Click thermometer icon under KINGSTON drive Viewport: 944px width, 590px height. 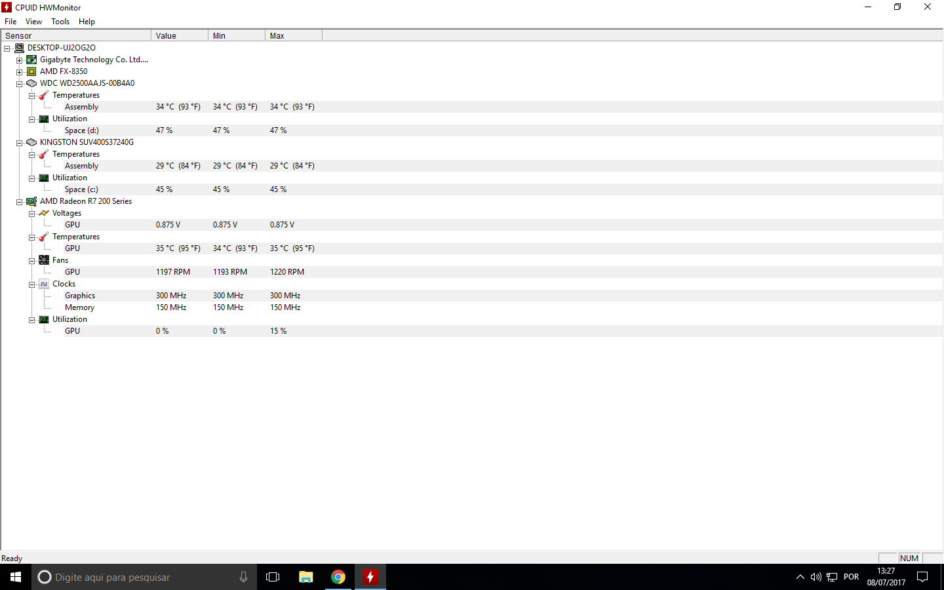click(44, 154)
